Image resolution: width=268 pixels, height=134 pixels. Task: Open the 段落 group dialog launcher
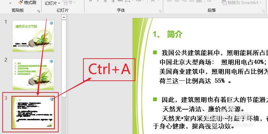[x=263, y=11]
